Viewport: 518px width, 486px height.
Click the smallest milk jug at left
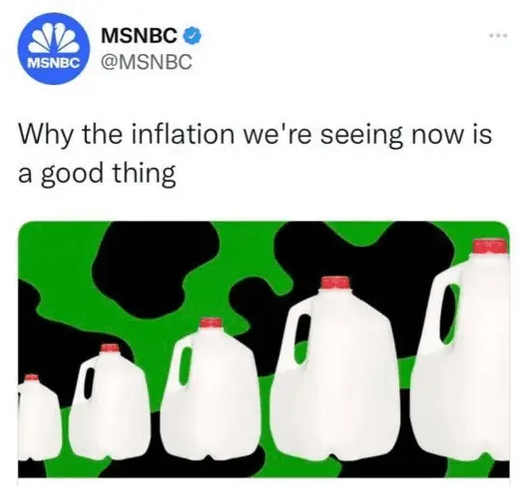37,418
